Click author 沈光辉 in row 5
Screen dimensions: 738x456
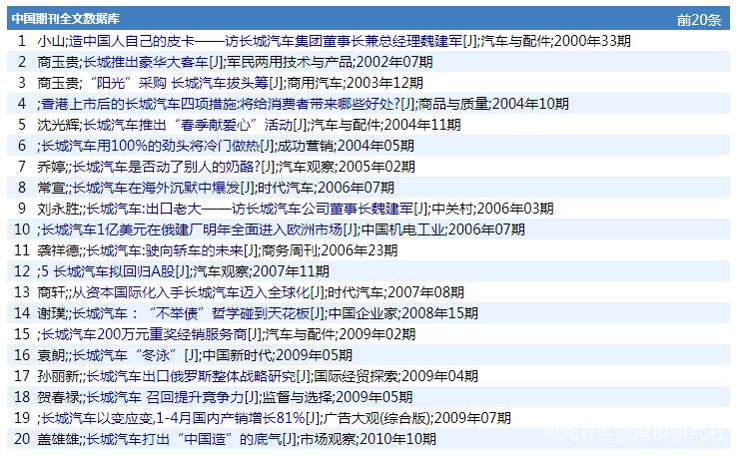click(x=58, y=125)
